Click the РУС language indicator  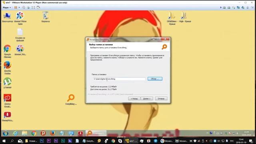click(x=232, y=141)
